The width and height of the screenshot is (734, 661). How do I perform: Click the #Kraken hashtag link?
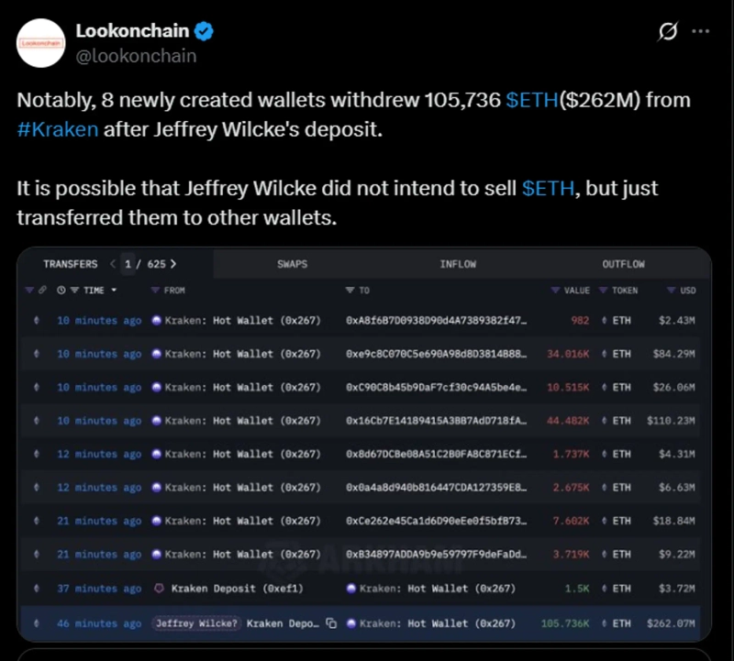click(57, 128)
